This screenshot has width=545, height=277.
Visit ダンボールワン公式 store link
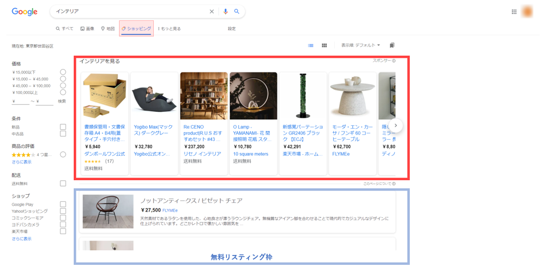click(x=104, y=154)
